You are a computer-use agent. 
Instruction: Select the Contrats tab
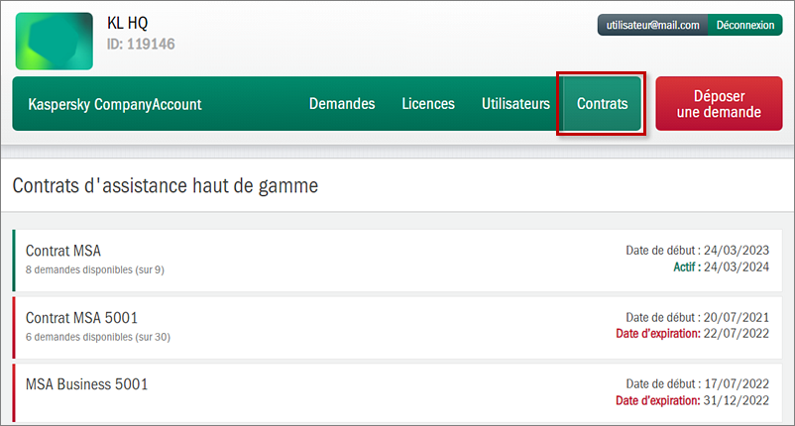[x=603, y=104]
